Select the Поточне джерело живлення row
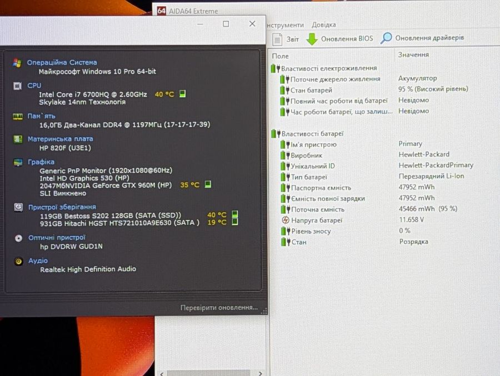The image size is (500, 376). click(x=359, y=79)
